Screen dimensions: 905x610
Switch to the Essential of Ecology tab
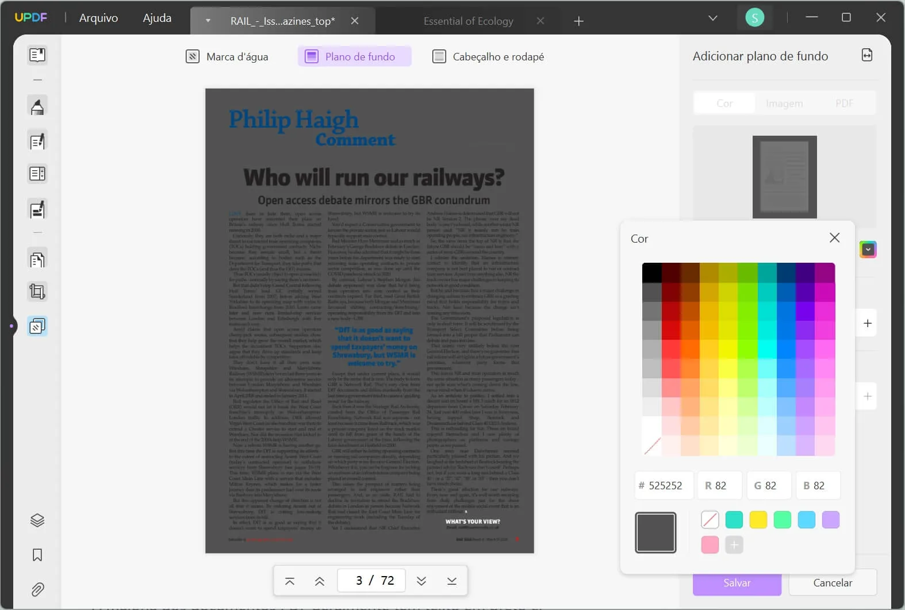[469, 21]
